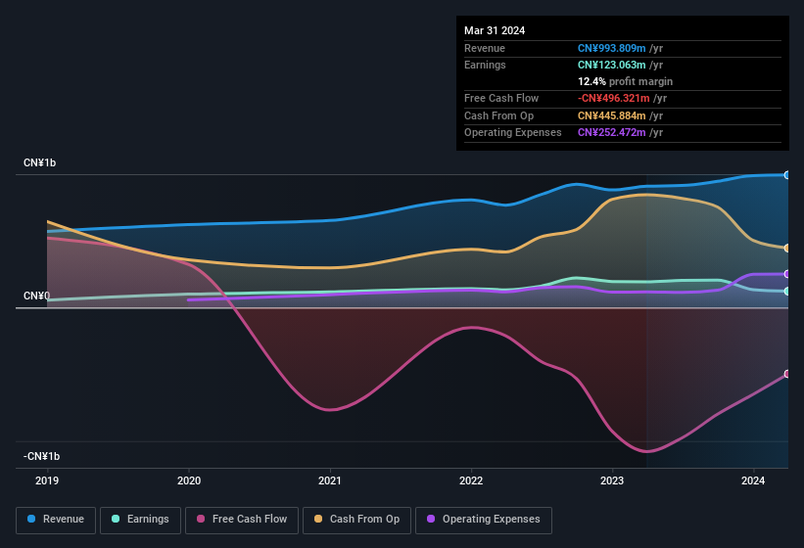The height and width of the screenshot is (548, 804).
Task: Click the revenue value CN¥993.809m
Action: 611,48
